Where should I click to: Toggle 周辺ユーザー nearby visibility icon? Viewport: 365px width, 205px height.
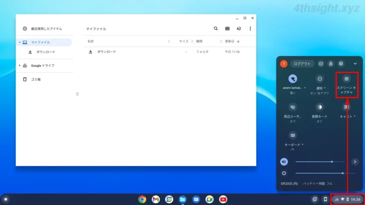[x=293, y=107]
